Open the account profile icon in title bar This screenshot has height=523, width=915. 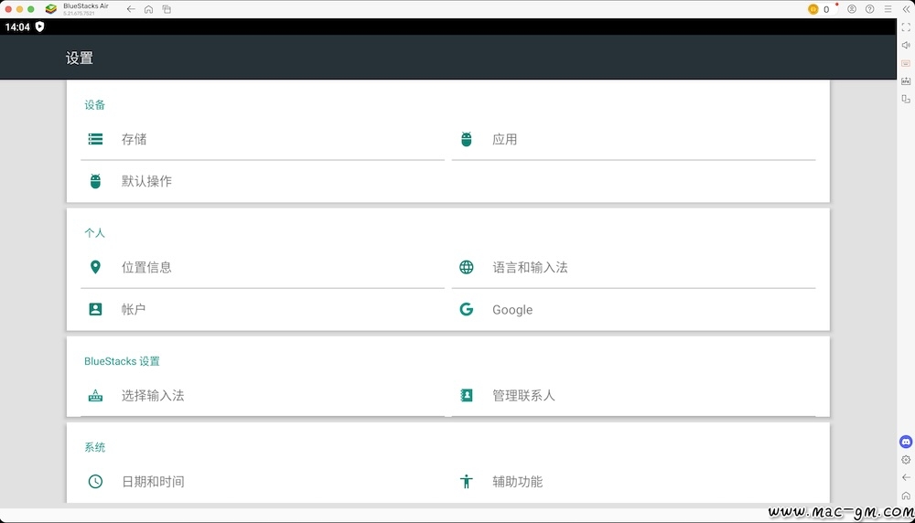[x=852, y=9]
